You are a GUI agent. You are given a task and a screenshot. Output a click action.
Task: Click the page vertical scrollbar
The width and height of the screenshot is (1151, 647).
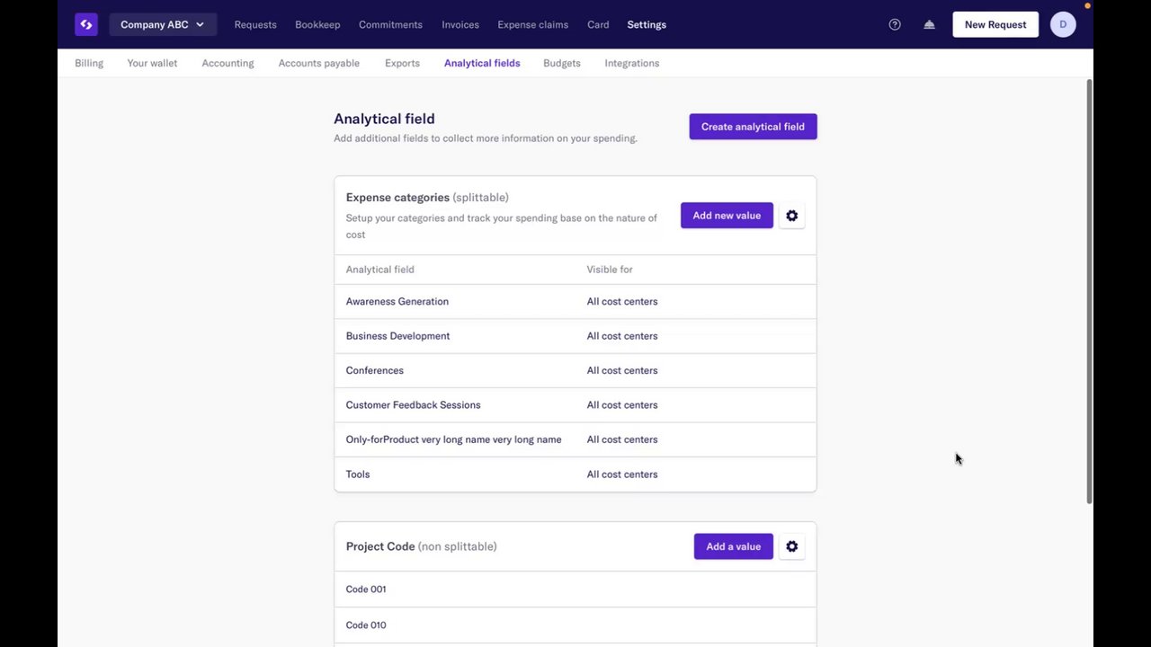point(1090,288)
